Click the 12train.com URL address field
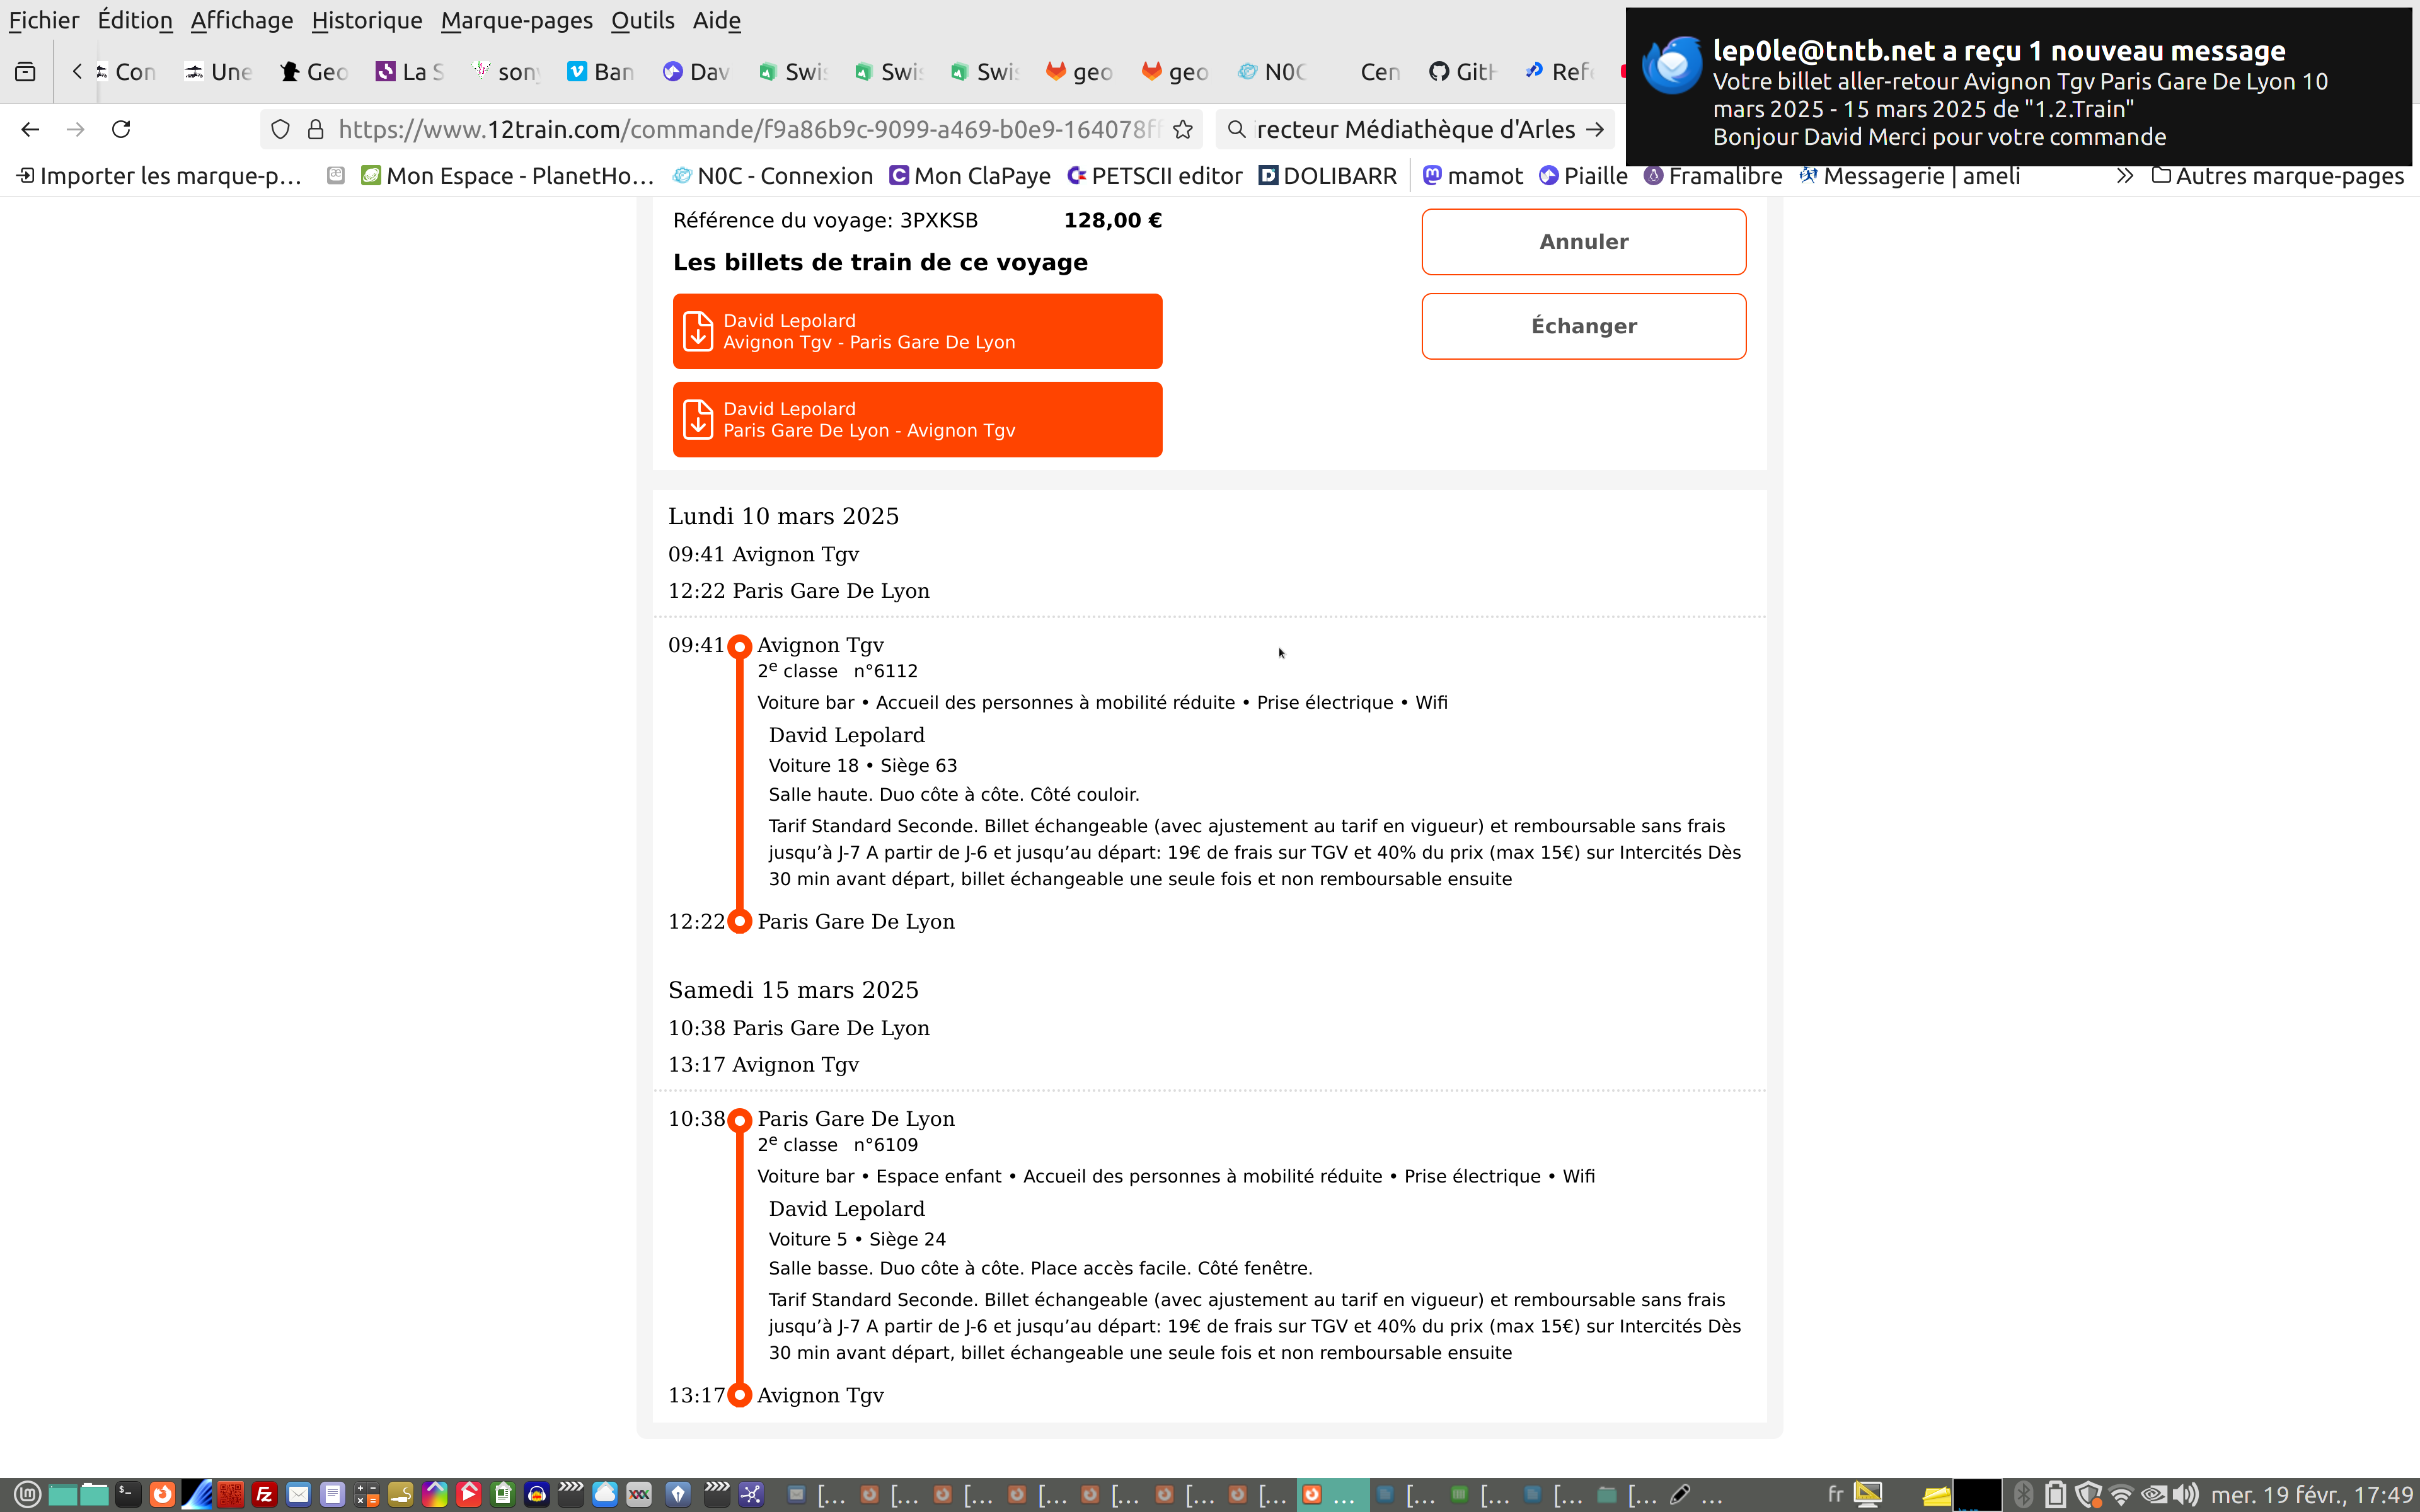The image size is (2420, 1512). pyautogui.click(x=745, y=129)
